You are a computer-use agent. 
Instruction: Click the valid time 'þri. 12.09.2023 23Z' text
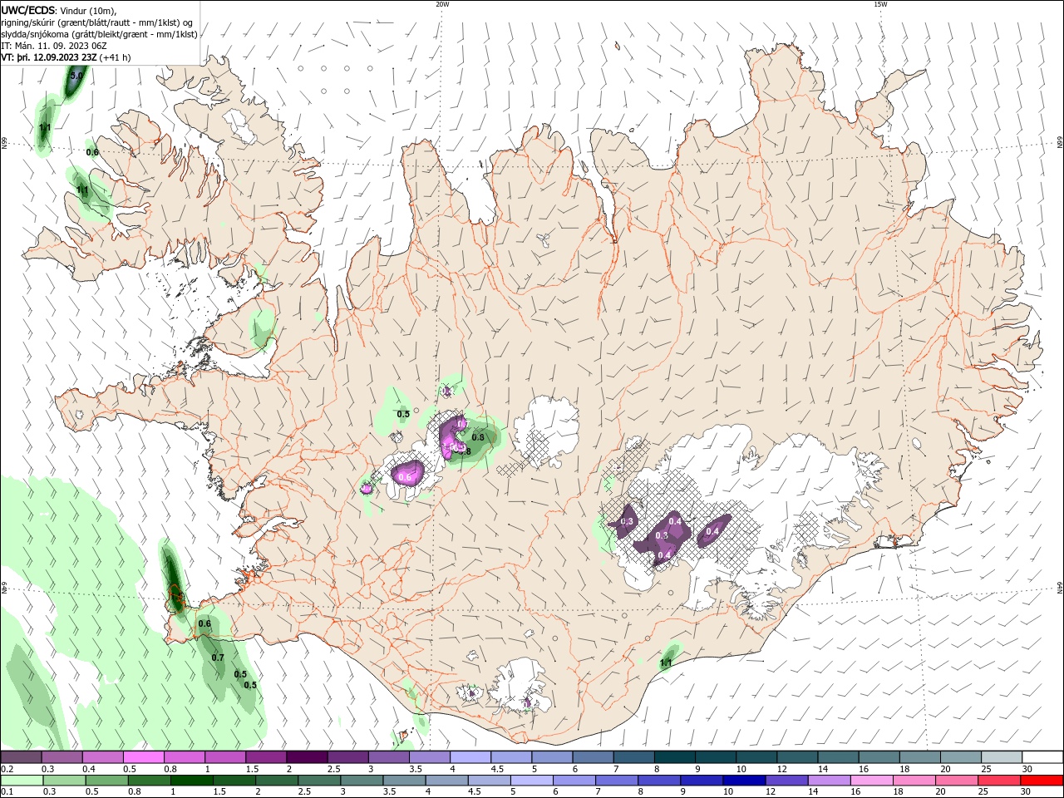coord(57,57)
